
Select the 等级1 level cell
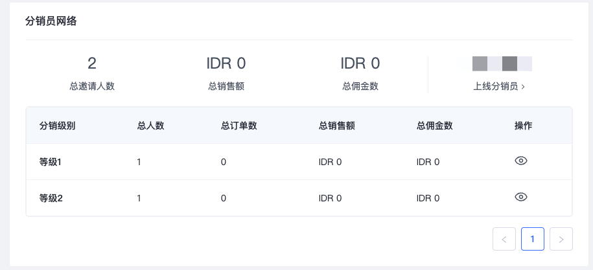[51, 162]
